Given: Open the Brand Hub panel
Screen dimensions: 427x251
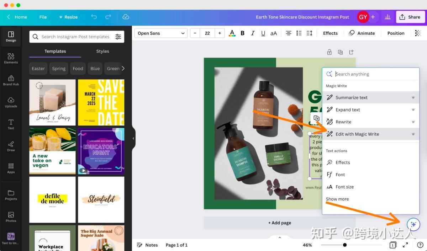Looking at the screenshot, I should [x=11, y=80].
